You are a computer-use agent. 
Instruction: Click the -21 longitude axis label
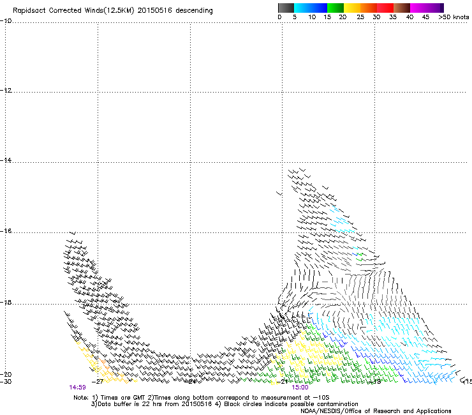tap(282, 382)
